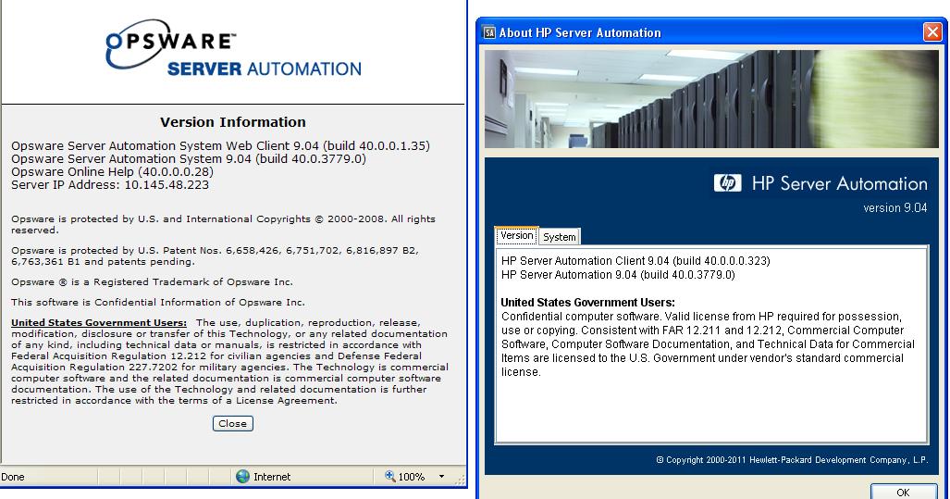Click HP Server Automation 9.04 build 40.0.3779.0 line
Screen dimensions: 950x499
(x=618, y=275)
